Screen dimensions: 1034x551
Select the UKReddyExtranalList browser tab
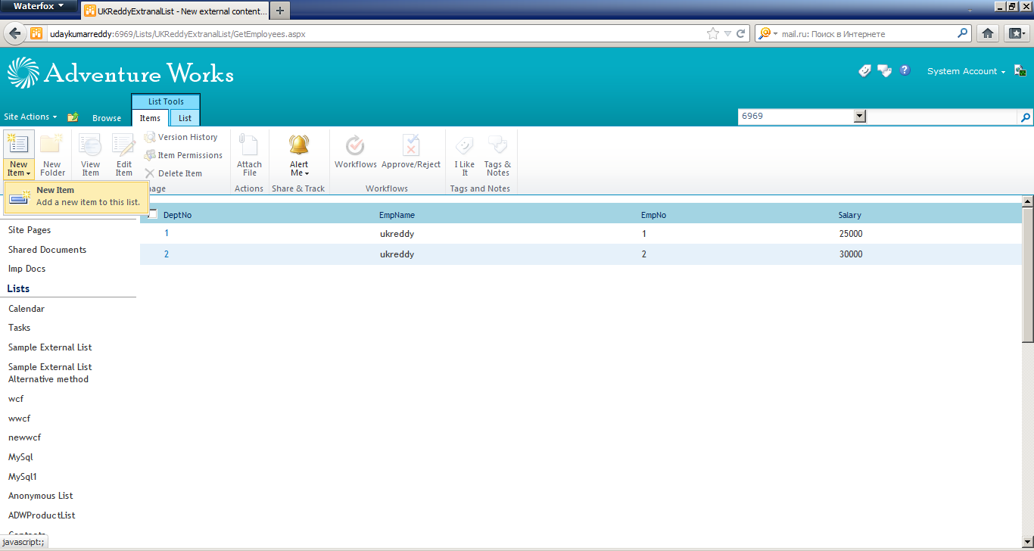click(x=174, y=11)
